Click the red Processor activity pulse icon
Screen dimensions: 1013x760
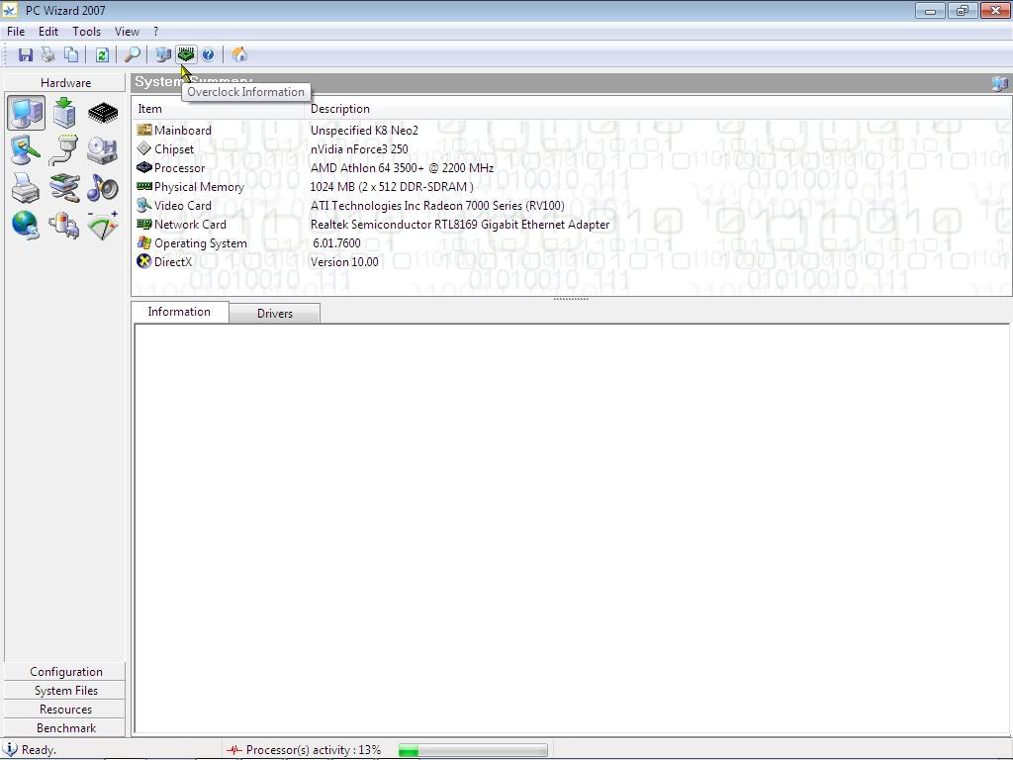233,750
